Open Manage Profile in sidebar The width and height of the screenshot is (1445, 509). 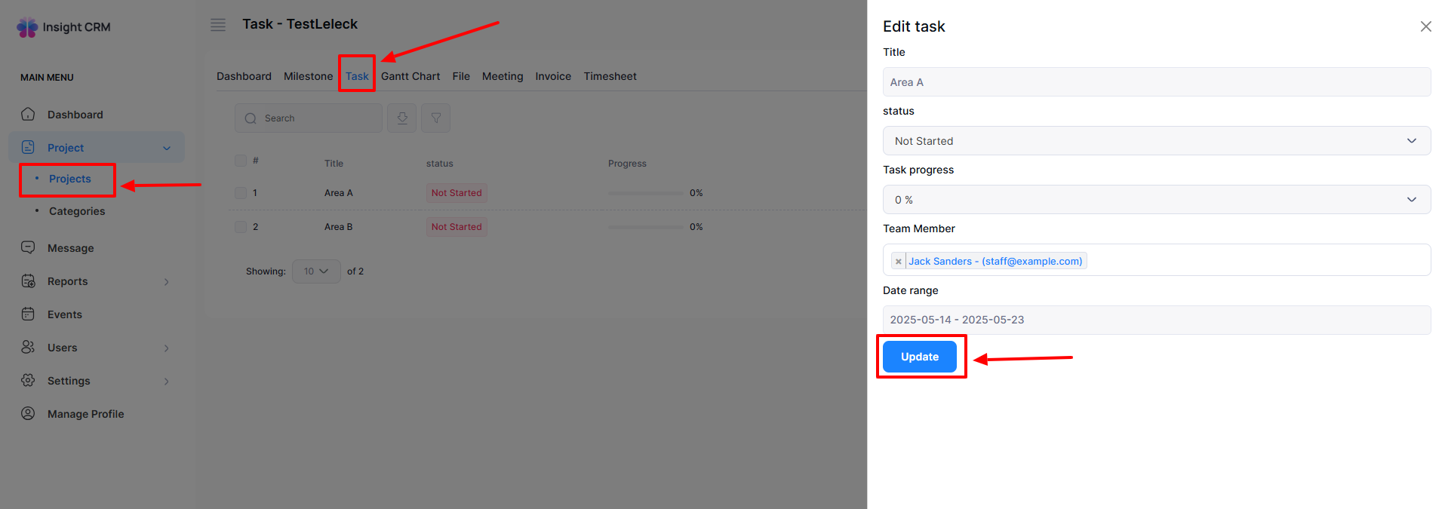pyautogui.click(x=85, y=414)
